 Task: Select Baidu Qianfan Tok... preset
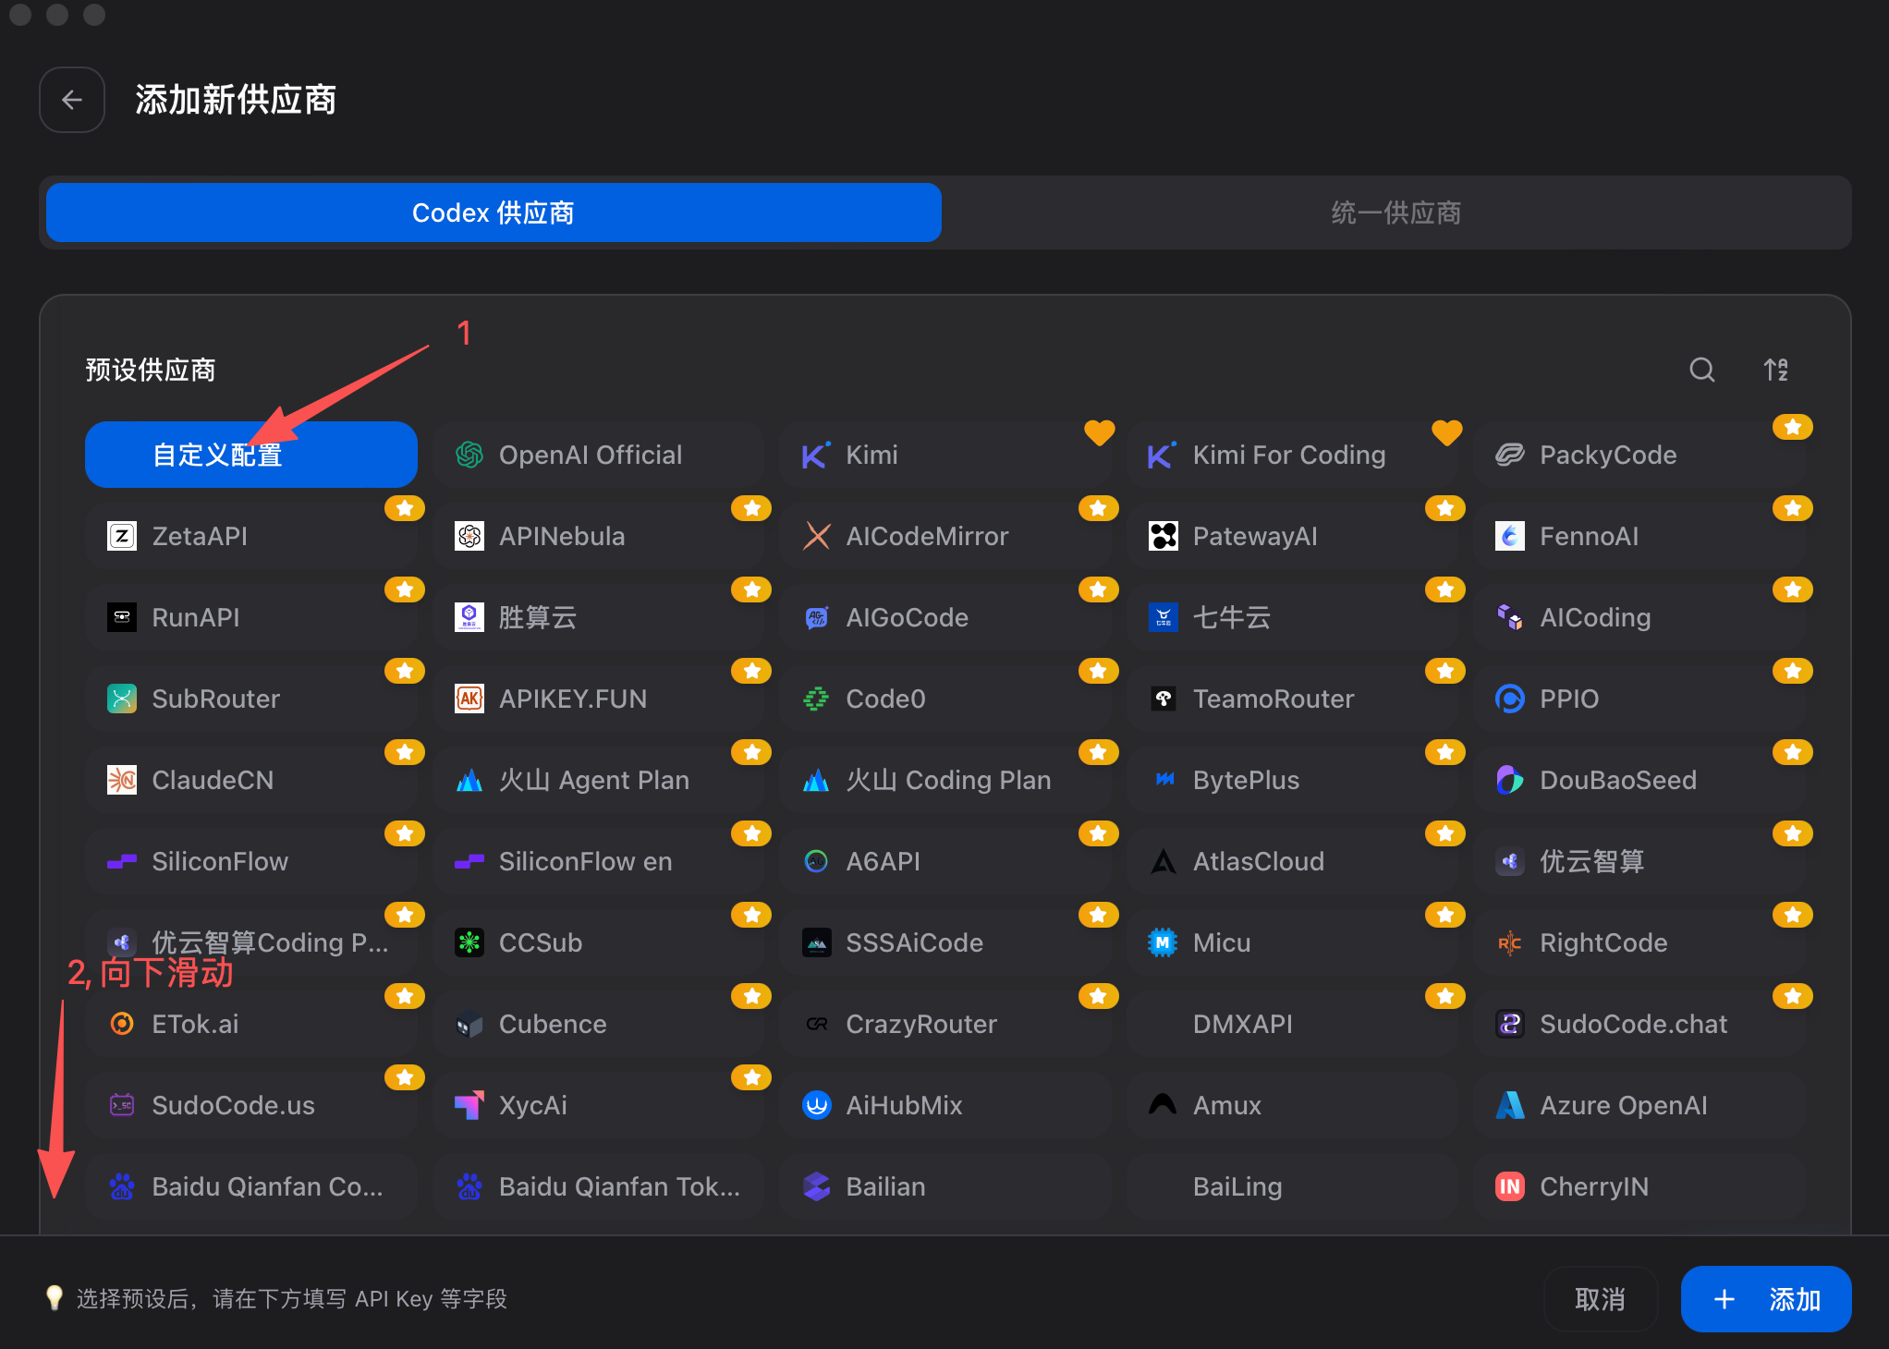[x=598, y=1186]
